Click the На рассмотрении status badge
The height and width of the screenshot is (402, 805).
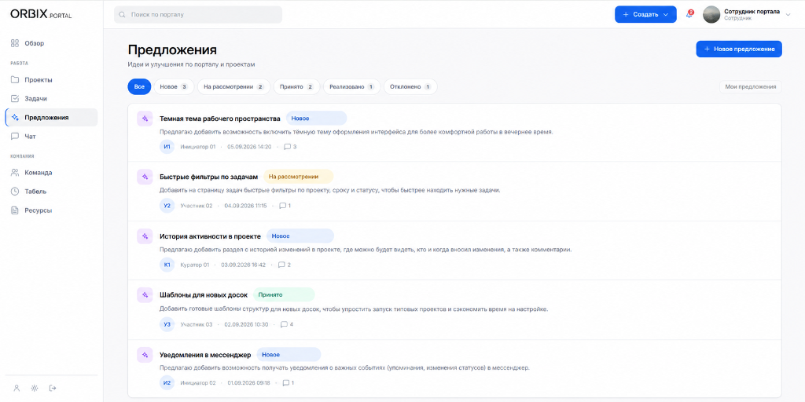pyautogui.click(x=298, y=177)
